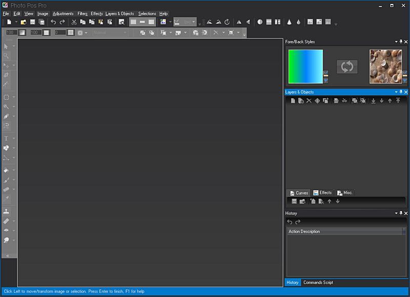This screenshot has width=410, height=297.
Task: Select the Move arrow tool
Action: pyautogui.click(x=6, y=47)
